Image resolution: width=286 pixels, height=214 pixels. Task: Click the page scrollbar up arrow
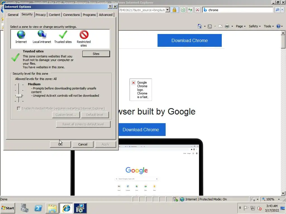pyautogui.click(x=283, y=33)
